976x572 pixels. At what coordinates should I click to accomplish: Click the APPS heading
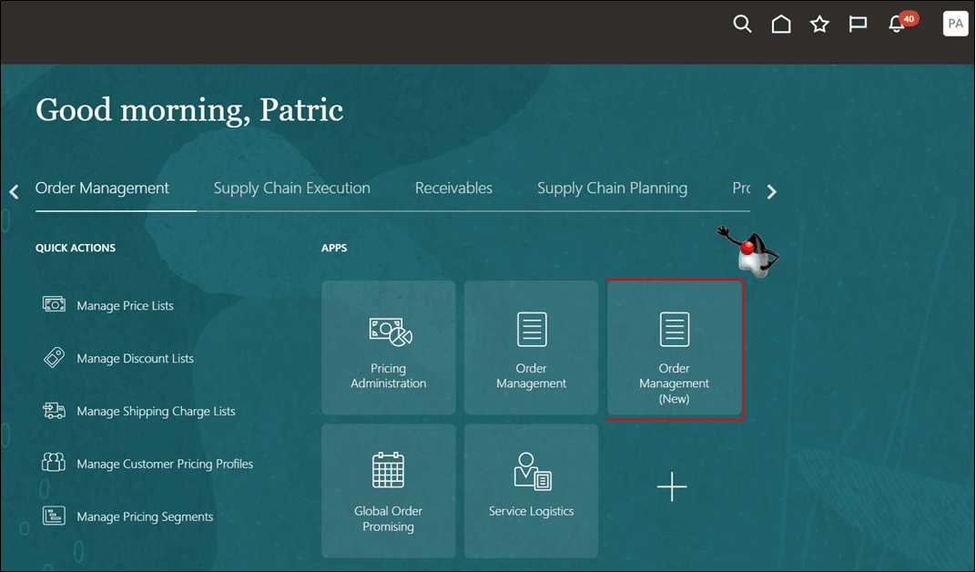point(334,248)
